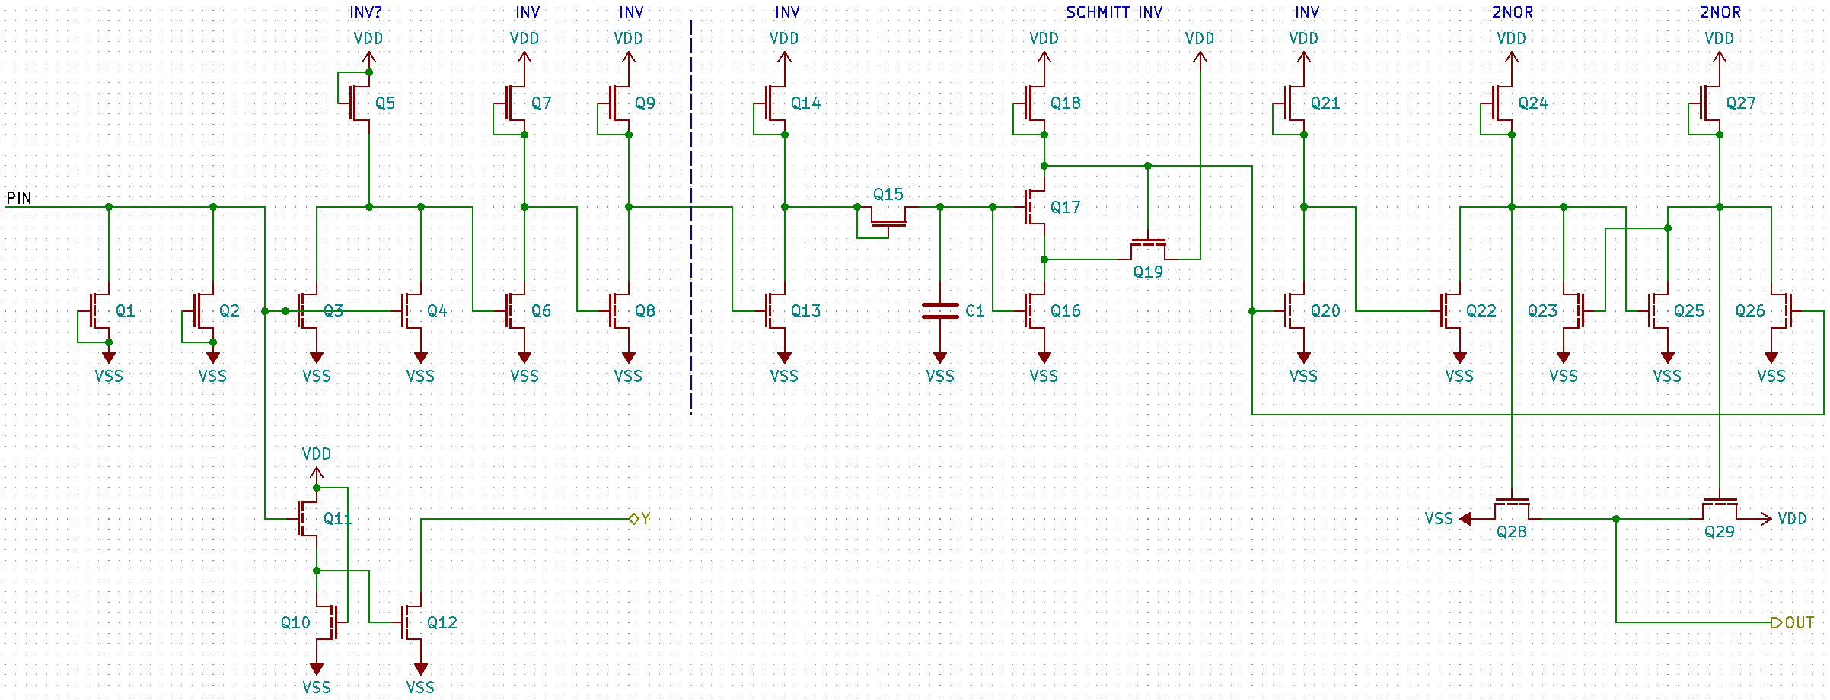Select the OUT port label
The width and height of the screenshot is (1830, 700).
[1793, 622]
